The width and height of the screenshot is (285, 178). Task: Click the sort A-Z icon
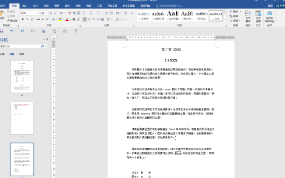point(126,13)
